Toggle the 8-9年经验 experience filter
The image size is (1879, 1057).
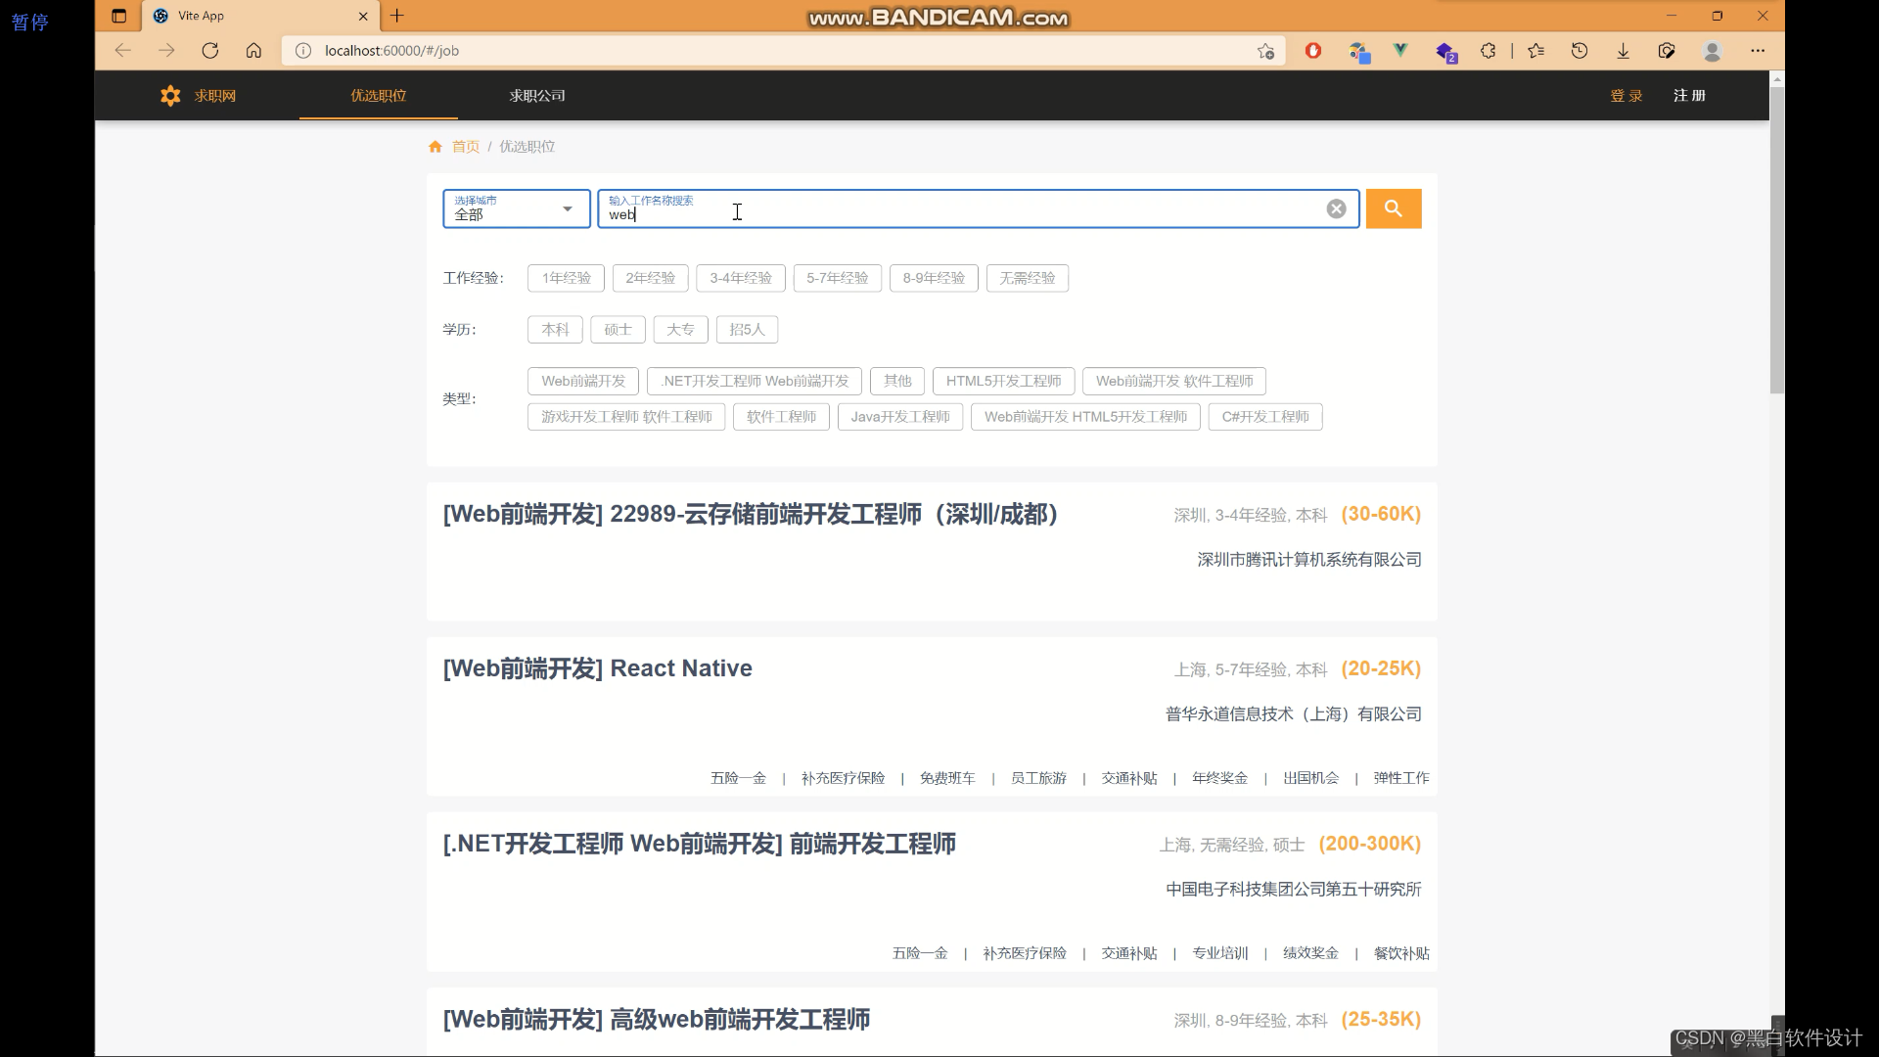934,278
